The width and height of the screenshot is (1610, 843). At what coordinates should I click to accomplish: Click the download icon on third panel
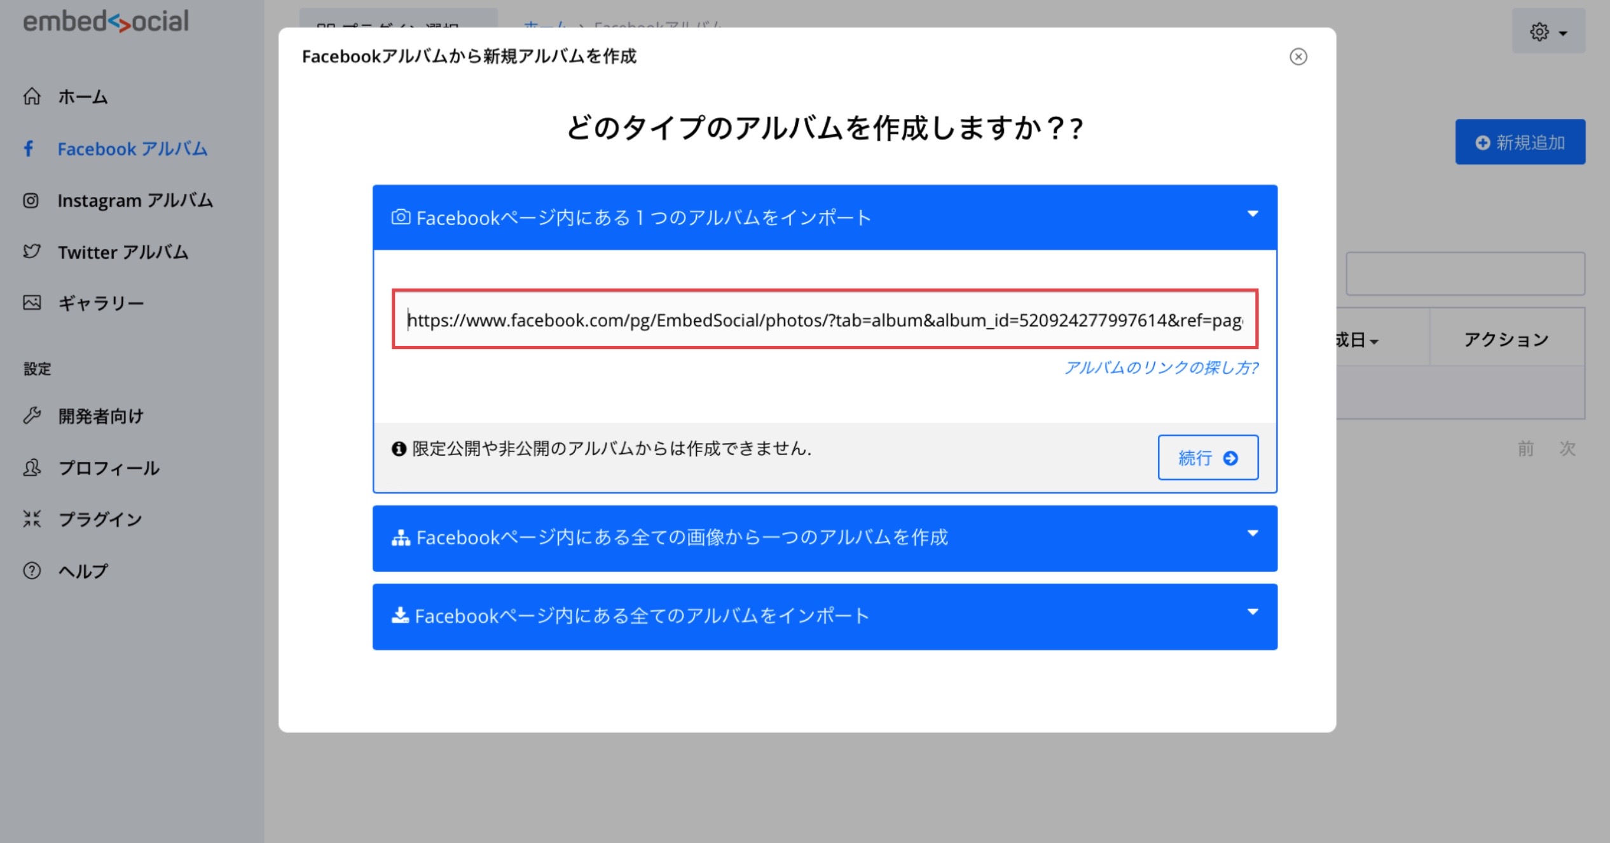pyautogui.click(x=400, y=615)
